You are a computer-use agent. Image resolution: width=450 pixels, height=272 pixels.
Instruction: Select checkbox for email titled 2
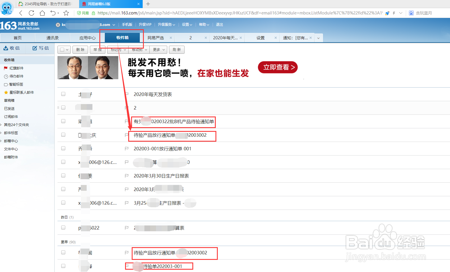click(x=63, y=108)
